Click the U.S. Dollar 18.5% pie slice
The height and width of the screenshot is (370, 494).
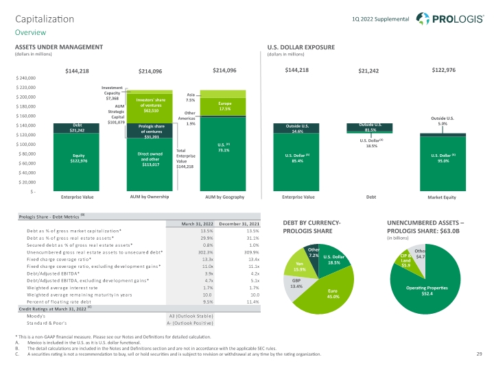[332, 260]
